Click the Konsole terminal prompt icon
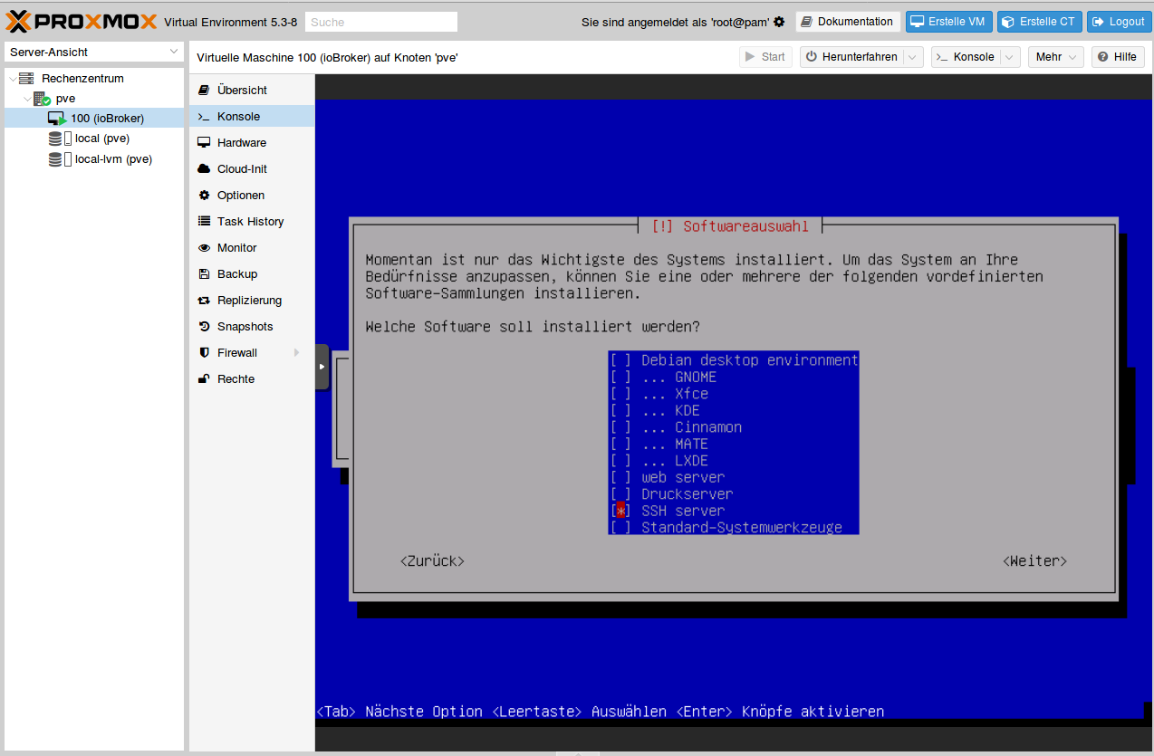This screenshot has width=1154, height=756. tap(204, 117)
